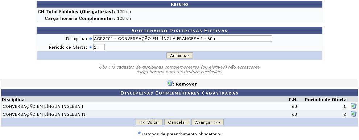The width and height of the screenshot is (359, 140).
Task: Select the CONVERSAÇÃO EM LÍNGUA INGLESA II row name
Action: coord(44,114)
